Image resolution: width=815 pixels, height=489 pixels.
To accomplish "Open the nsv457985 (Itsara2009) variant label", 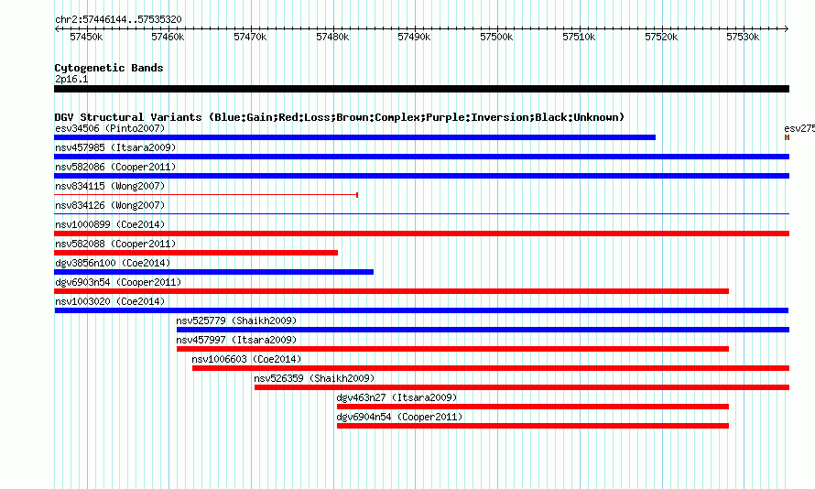I will (115, 147).
